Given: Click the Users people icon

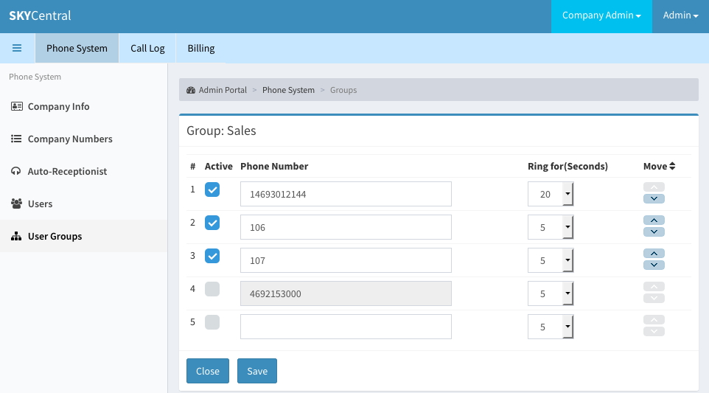Looking at the screenshot, I should click(16, 204).
